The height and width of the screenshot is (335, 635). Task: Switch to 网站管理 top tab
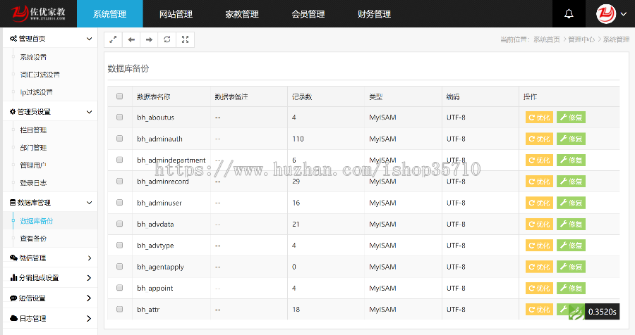(176, 14)
